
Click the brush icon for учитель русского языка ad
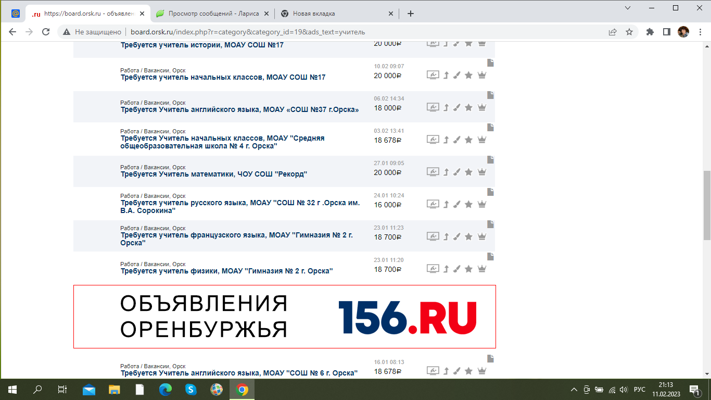click(x=456, y=204)
